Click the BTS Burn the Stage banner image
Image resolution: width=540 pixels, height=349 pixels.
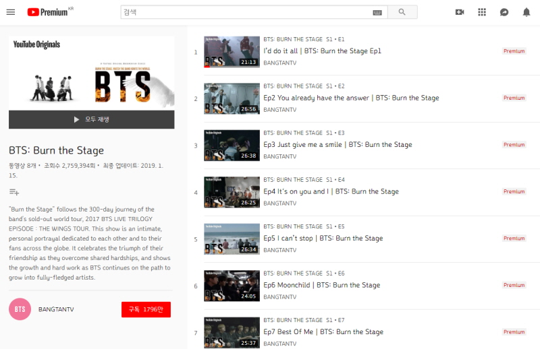91,73
